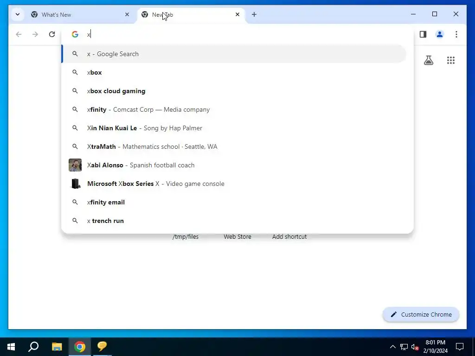The image size is (475, 356).
Task: Click Xabi Alonso's photo thumbnail
Action: pyautogui.click(x=75, y=165)
